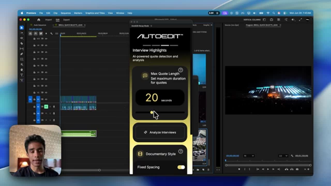Screen dimensions: 331x186
Task: Toggle green Mute button on A1
Action: pyautogui.click(x=46, y=106)
